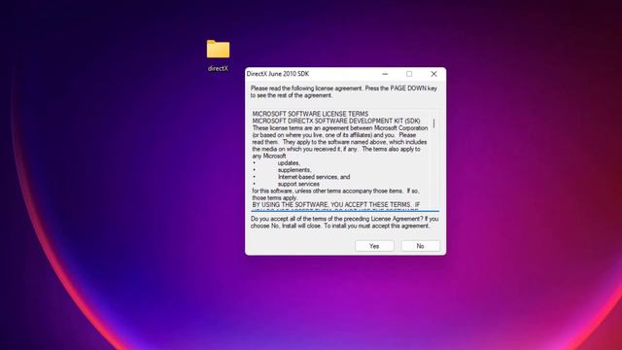Click the "MICROSOFT DIRECTX SOFTWARE DEVELOPMENT KIT (SDK)" line
The width and height of the screenshot is (622, 350).
(x=336, y=121)
